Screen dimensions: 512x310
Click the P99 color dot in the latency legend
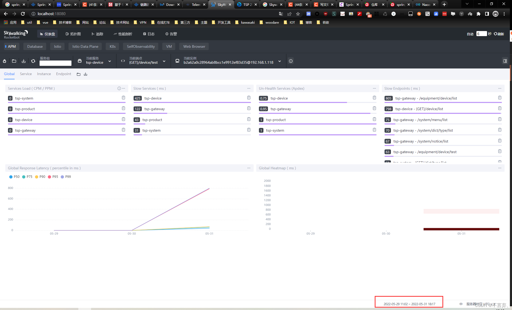(x=62, y=177)
